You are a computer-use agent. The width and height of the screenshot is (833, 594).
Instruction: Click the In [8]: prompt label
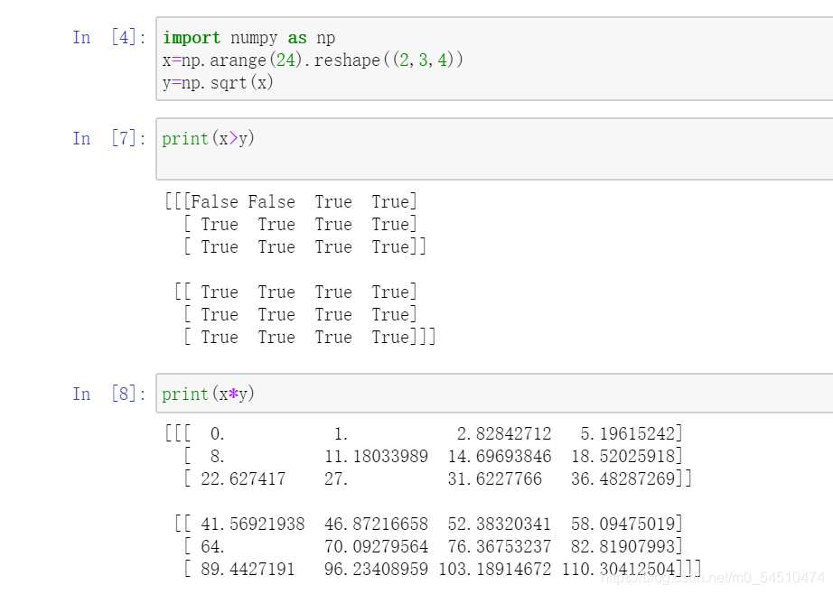point(109,394)
